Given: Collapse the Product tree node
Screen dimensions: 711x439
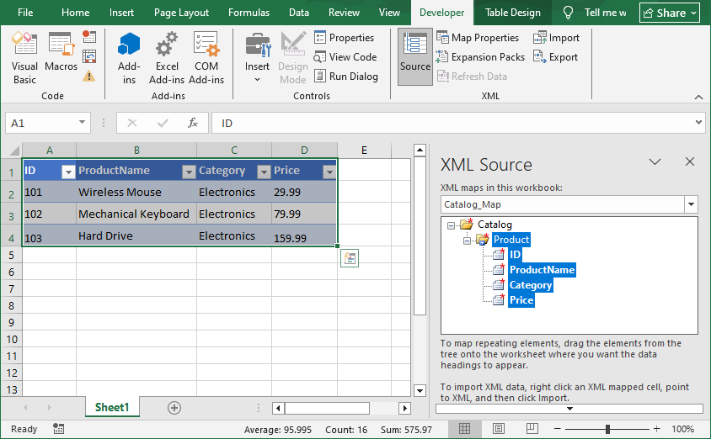Looking at the screenshot, I should click(x=467, y=240).
